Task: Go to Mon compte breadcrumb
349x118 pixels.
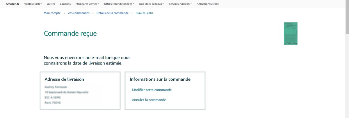Action: point(52,13)
